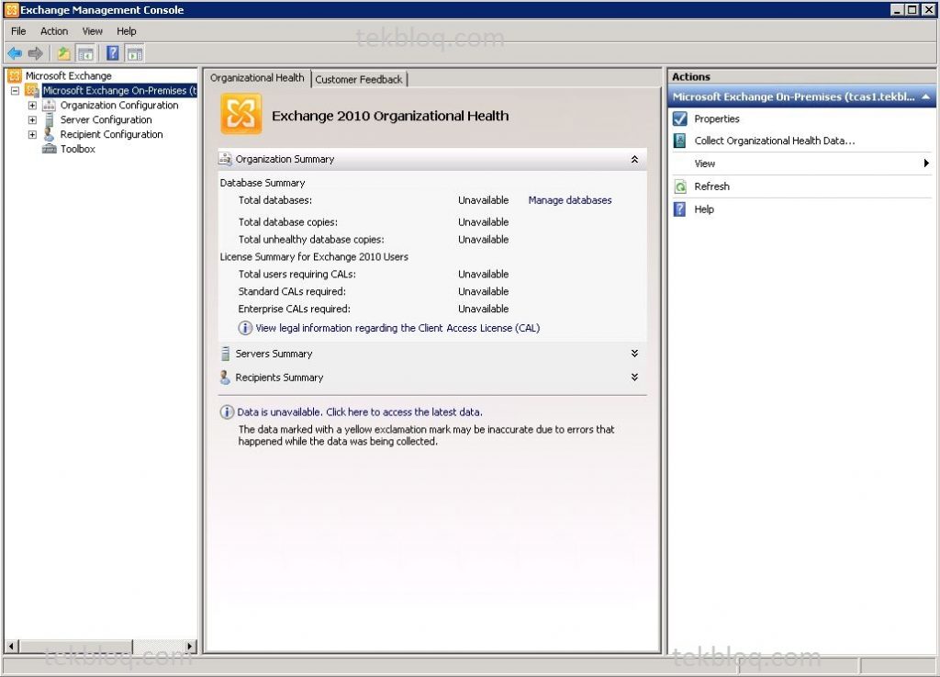Open the View submenu in Actions pane
Viewport: 940px width, 677px height.
[x=801, y=164]
